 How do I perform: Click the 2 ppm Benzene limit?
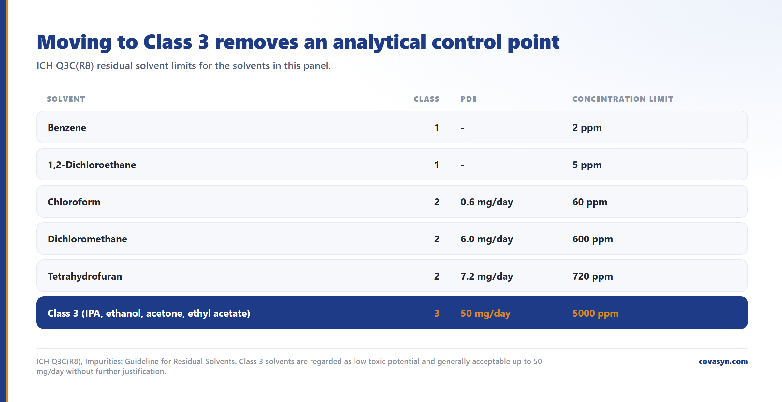tap(587, 128)
